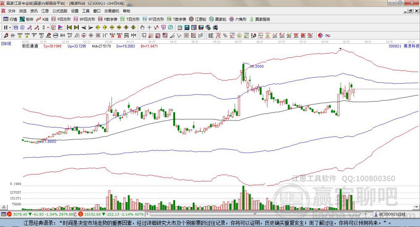Click the Md=27.5179 indicator value
Screen dimensions: 420x227
point(101,46)
